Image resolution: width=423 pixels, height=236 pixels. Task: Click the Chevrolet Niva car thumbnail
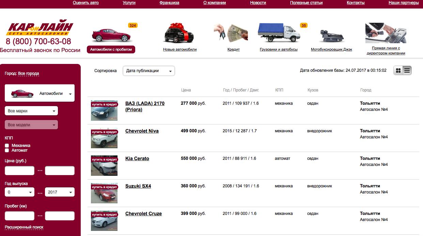point(104,138)
